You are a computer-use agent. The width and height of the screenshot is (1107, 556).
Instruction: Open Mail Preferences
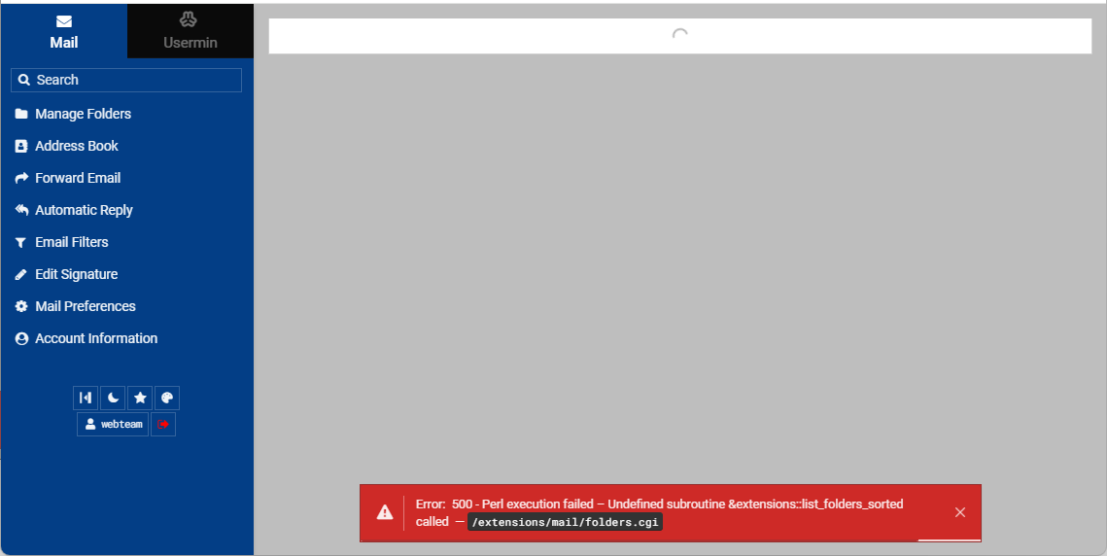(x=85, y=306)
